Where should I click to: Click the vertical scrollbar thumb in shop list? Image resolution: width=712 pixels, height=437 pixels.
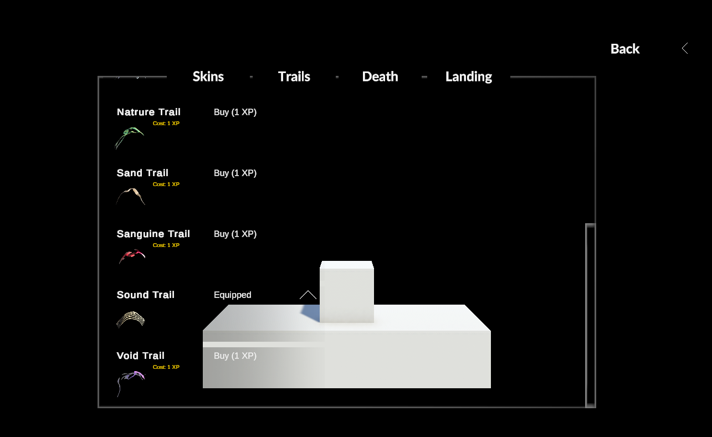click(591, 315)
